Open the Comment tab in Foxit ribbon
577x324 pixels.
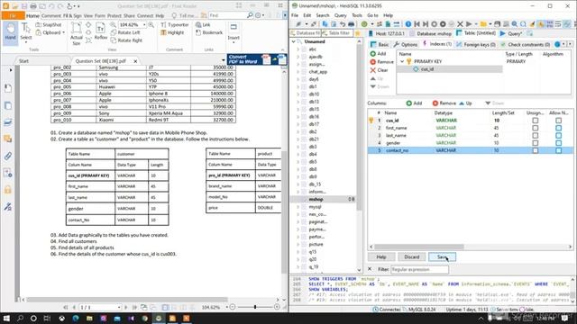pos(51,16)
